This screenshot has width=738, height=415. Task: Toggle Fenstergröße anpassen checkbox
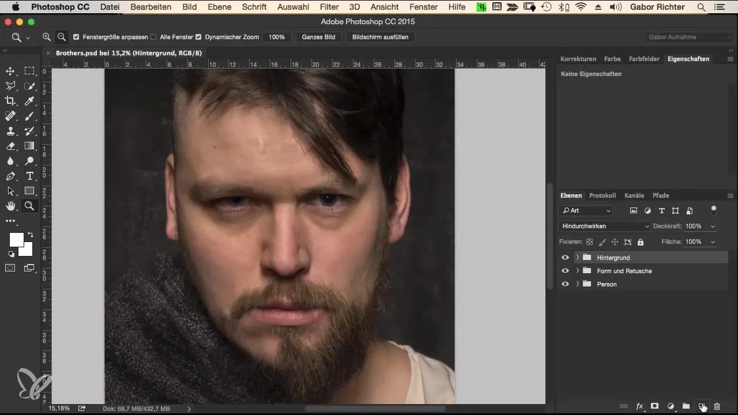tap(76, 37)
